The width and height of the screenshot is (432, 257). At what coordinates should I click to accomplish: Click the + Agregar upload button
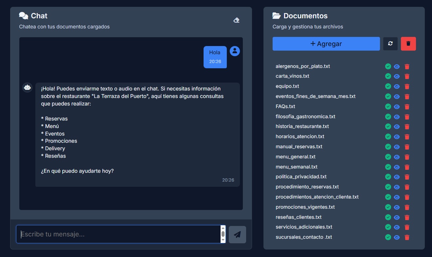(x=326, y=43)
